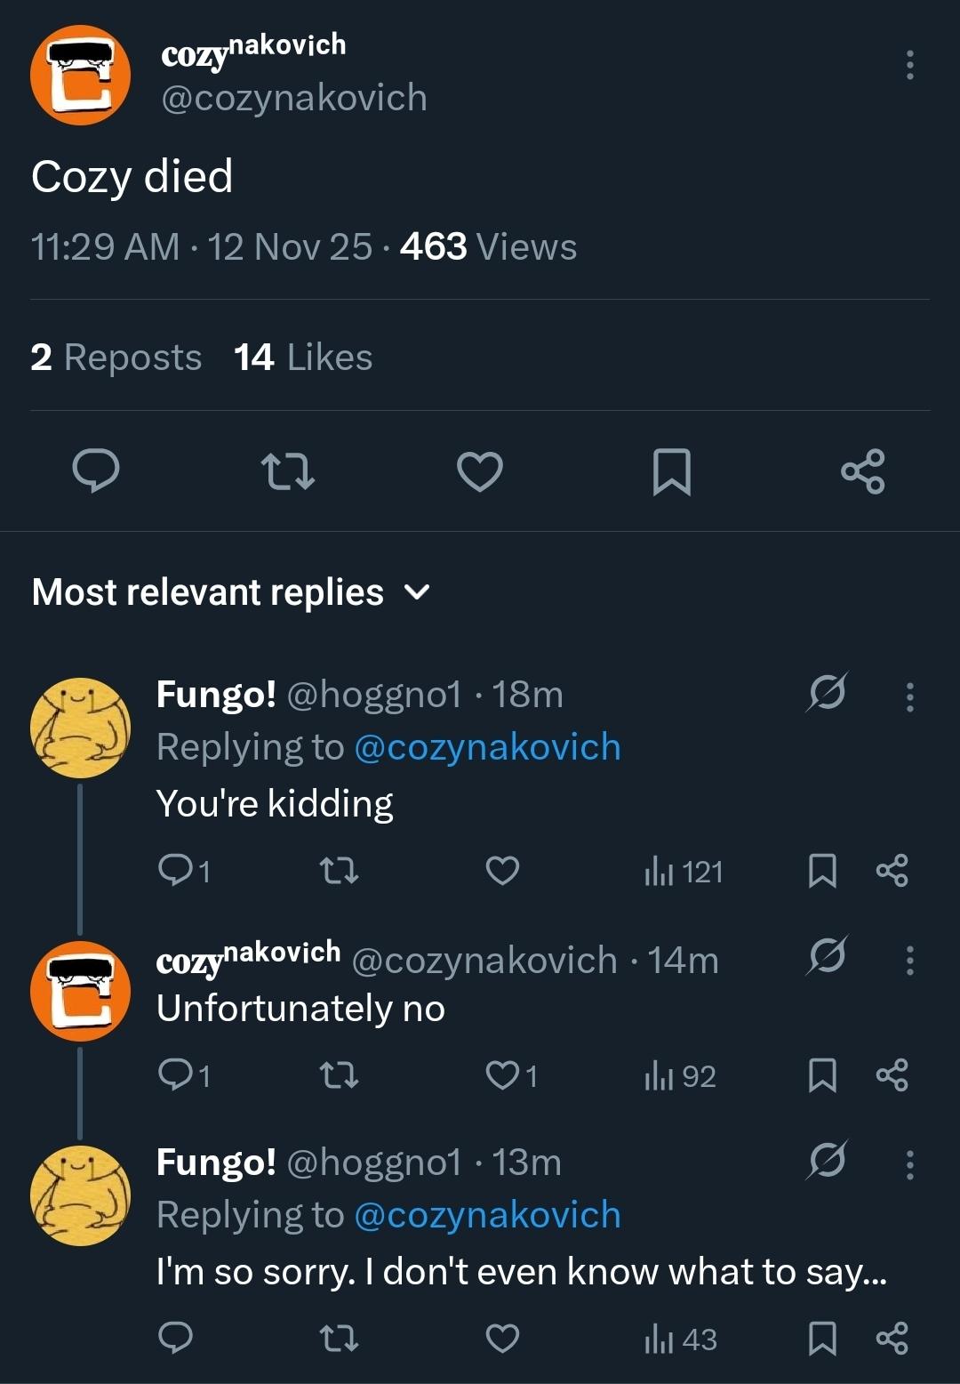Viewport: 960px width, 1384px height.
Task: Repost the "Unfortunately no" reply
Action: [339, 1076]
